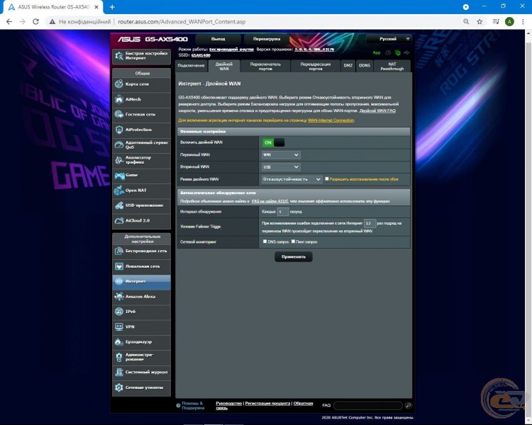Click detection interval seconds field
Screen dimensions: 532x425
pos(282,212)
